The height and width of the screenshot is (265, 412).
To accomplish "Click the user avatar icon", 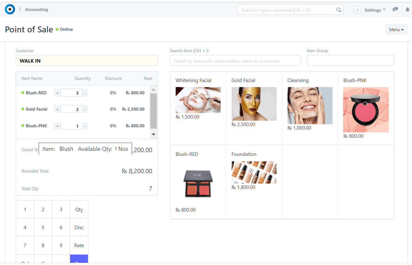I will [x=357, y=10].
